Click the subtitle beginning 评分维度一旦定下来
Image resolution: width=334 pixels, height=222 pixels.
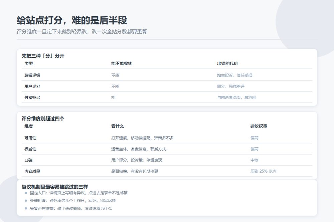(x=82, y=32)
